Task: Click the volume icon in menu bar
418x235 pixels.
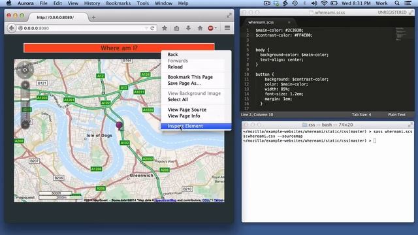Action: pyautogui.click(x=314, y=3)
